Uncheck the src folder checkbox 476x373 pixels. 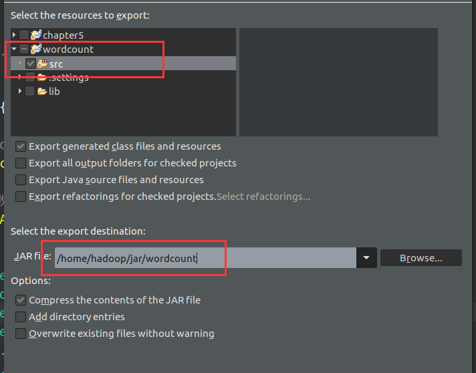click(30, 64)
